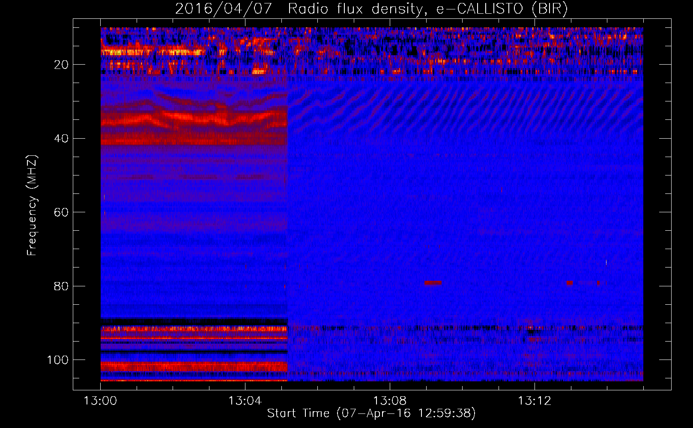Image resolution: width=693 pixels, height=428 pixels.
Task: Click the 'Start Time (07-Apr-16 12:59:38)' label
Action: click(x=372, y=413)
